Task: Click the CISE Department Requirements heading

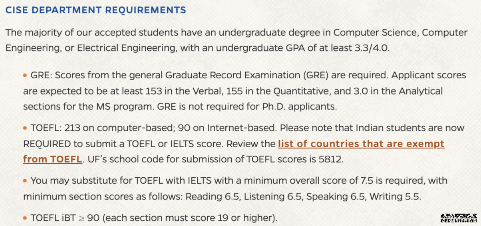Action: (96, 10)
